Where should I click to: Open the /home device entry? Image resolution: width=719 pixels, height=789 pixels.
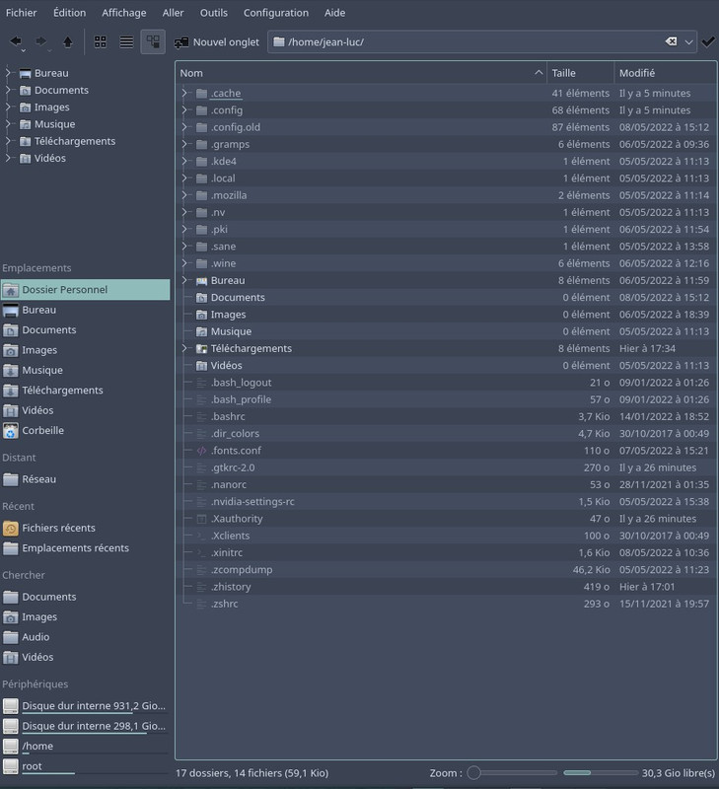click(x=85, y=747)
